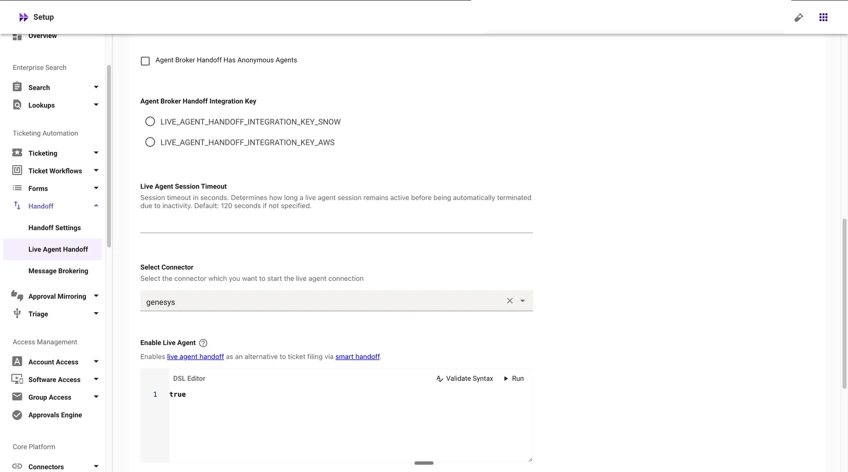Click the Account Access letter icon
The height and width of the screenshot is (472, 848).
click(x=17, y=361)
